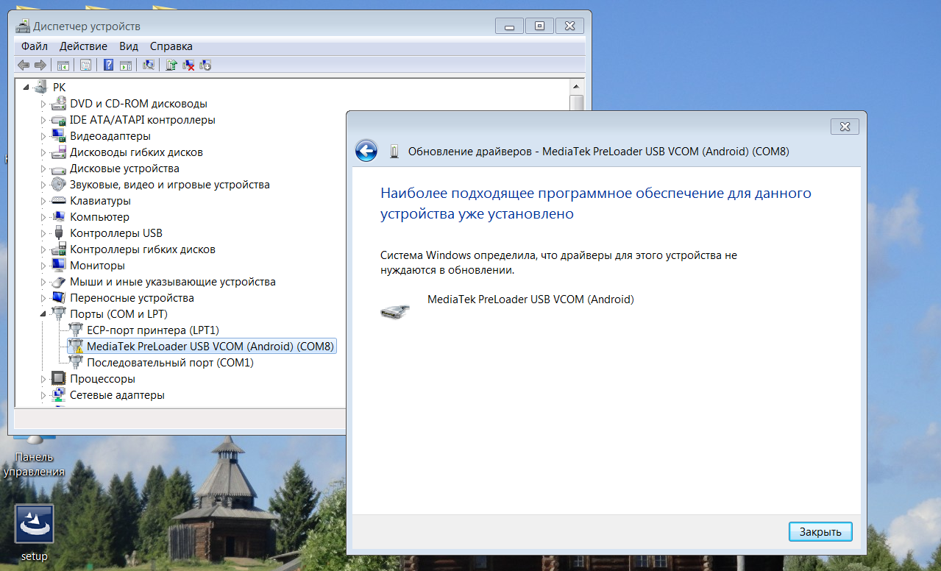Select MediaTek PreLoader USB VCOM (COM8) device
The width and height of the screenshot is (941, 571).
pos(210,347)
